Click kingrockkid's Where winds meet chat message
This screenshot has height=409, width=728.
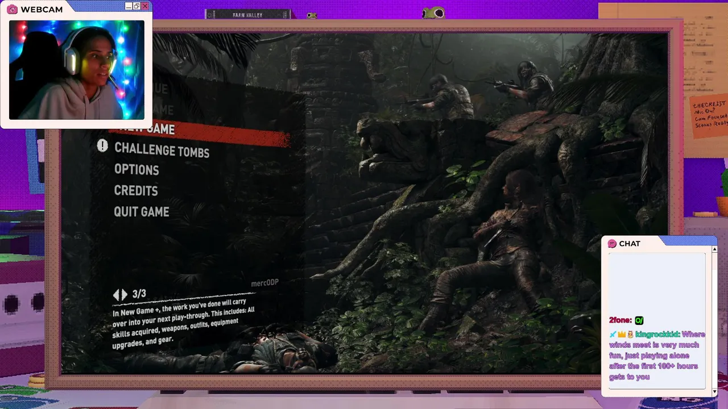(x=657, y=355)
